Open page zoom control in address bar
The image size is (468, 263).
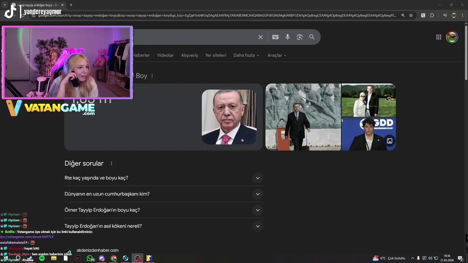[x=403, y=15]
